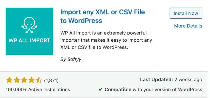The height and width of the screenshot is (98, 210).
Task: Click the green compatibility checkmark icon
Action: coord(101,89)
